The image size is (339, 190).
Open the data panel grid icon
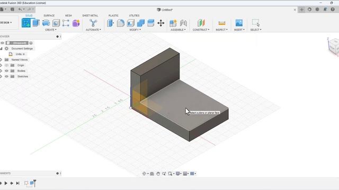click(12, 9)
